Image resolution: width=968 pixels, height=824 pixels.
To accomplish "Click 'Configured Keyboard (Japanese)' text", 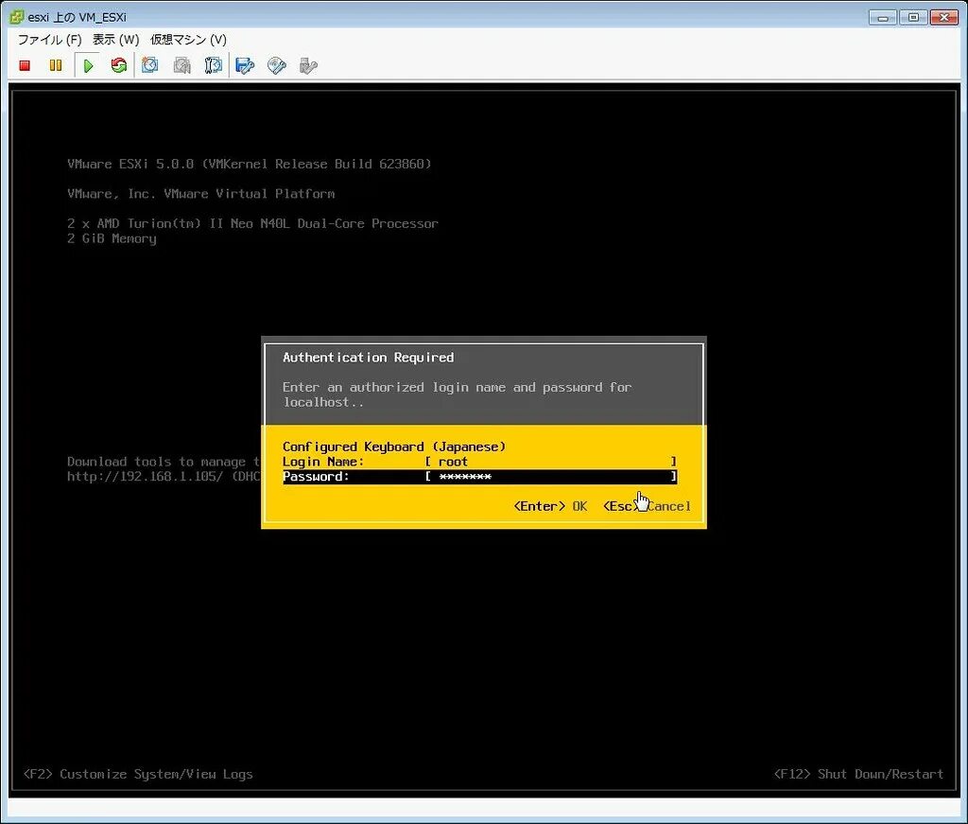I will 394,447.
